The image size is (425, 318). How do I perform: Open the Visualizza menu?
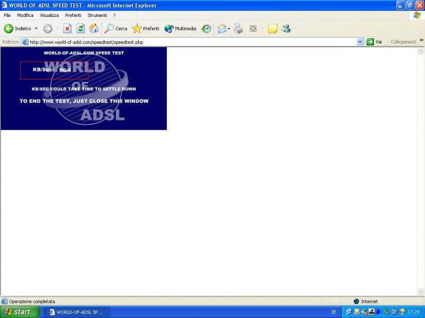(49, 15)
